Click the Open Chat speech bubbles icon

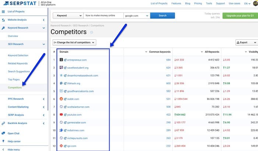(x=3, y=133)
